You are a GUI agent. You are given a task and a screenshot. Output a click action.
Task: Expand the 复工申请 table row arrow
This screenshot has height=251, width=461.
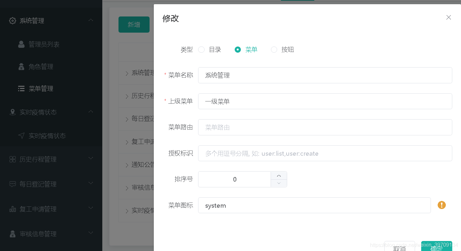(x=127, y=142)
